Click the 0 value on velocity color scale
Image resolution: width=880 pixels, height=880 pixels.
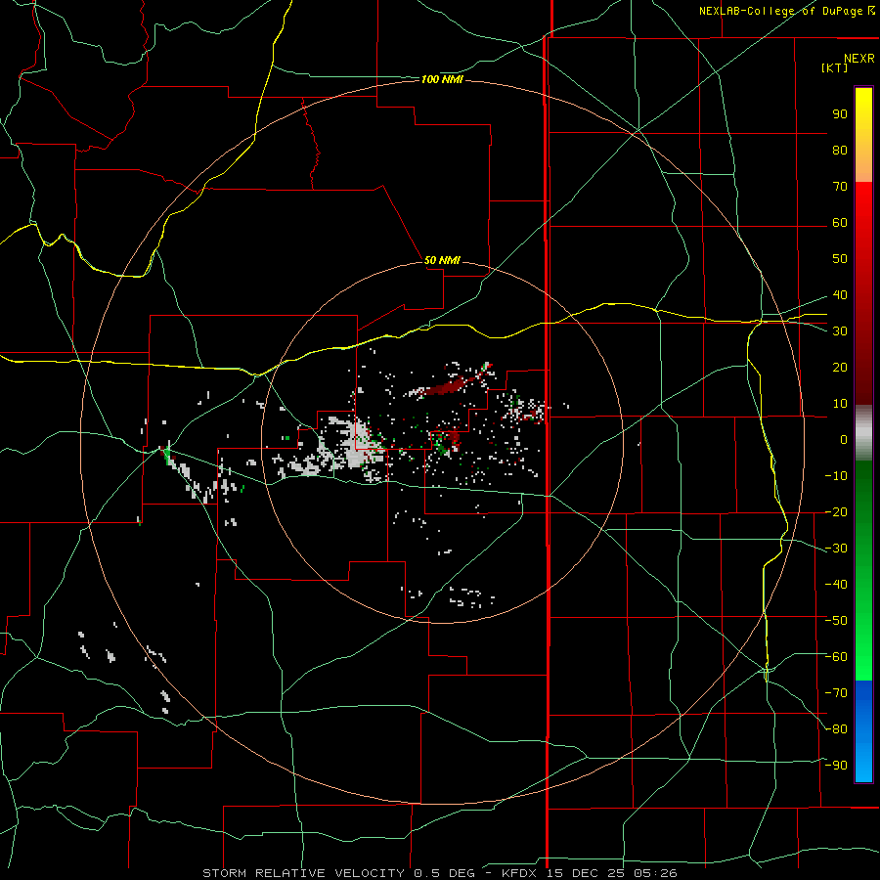[x=844, y=439]
